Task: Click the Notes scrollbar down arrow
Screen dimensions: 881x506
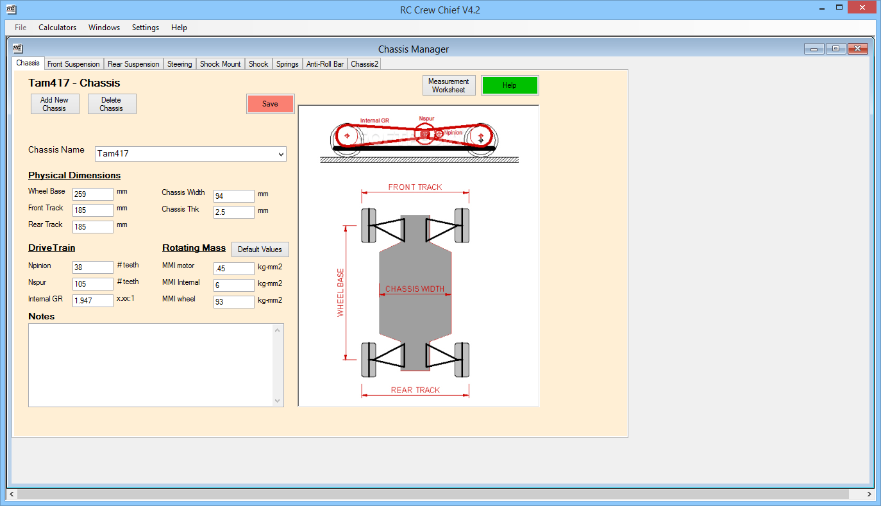Action: (x=278, y=400)
